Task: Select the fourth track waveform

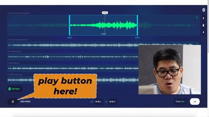Action: (73, 69)
